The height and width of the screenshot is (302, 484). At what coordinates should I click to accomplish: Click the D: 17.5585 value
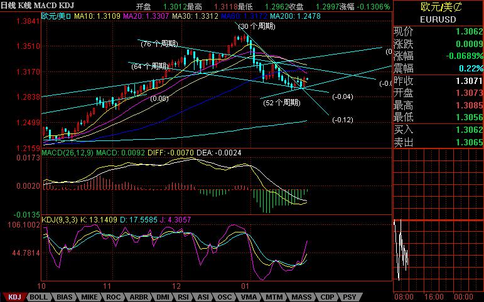[x=139, y=220]
